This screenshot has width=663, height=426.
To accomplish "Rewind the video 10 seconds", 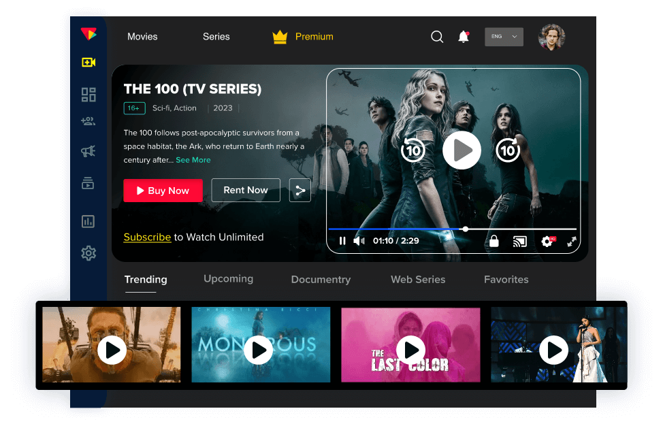I will tap(413, 150).
